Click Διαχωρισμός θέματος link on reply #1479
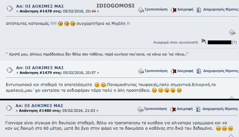The height and width of the screenshot is (137, 239). click(x=221, y=71)
